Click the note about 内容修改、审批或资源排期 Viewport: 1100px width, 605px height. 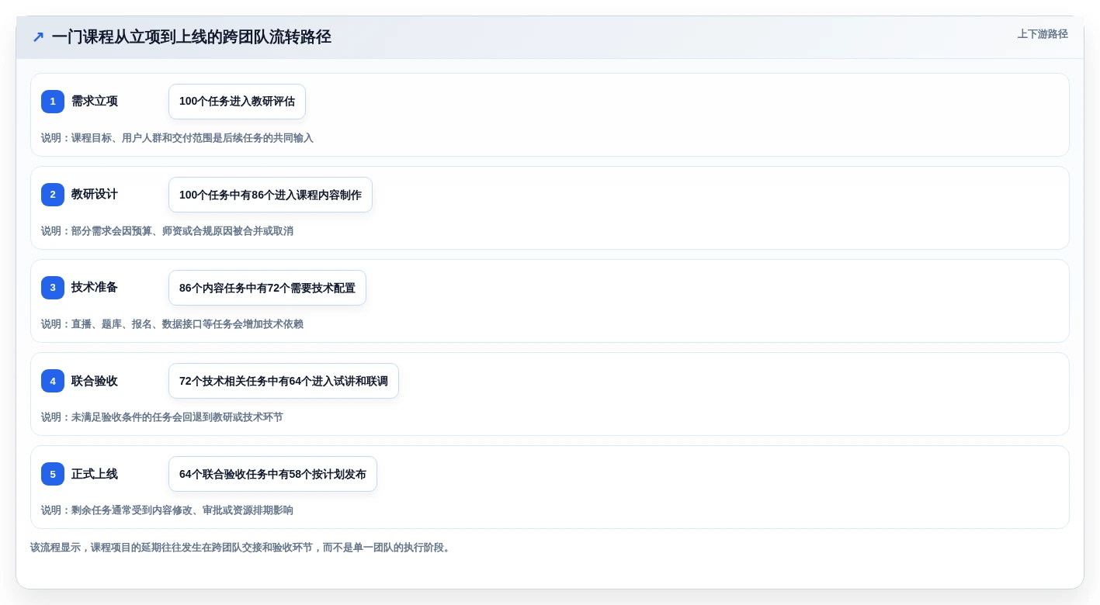click(x=167, y=510)
